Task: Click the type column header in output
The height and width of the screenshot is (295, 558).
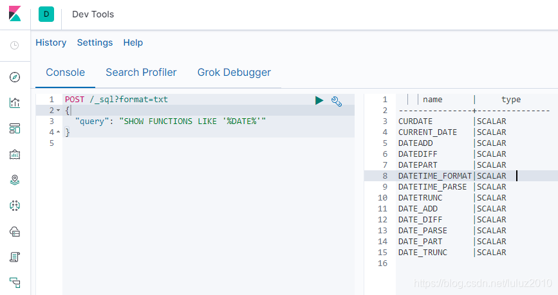Action: [x=510, y=100]
